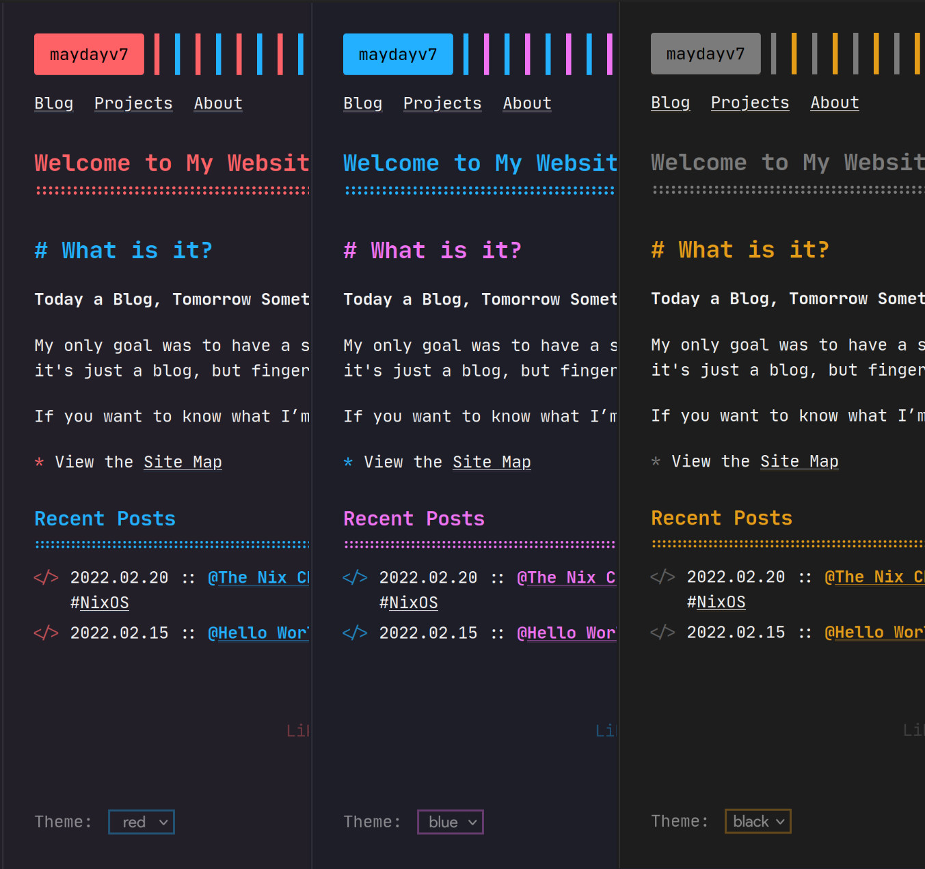Screen dimensions: 925x869
Task: Click gray code icon beside 2022.02.15 post
Action: 663,633
